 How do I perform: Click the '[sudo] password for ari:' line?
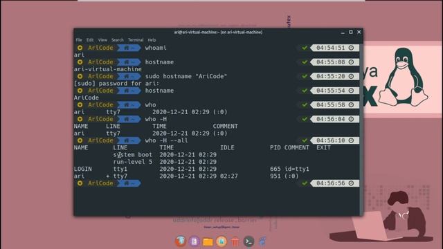116,83
